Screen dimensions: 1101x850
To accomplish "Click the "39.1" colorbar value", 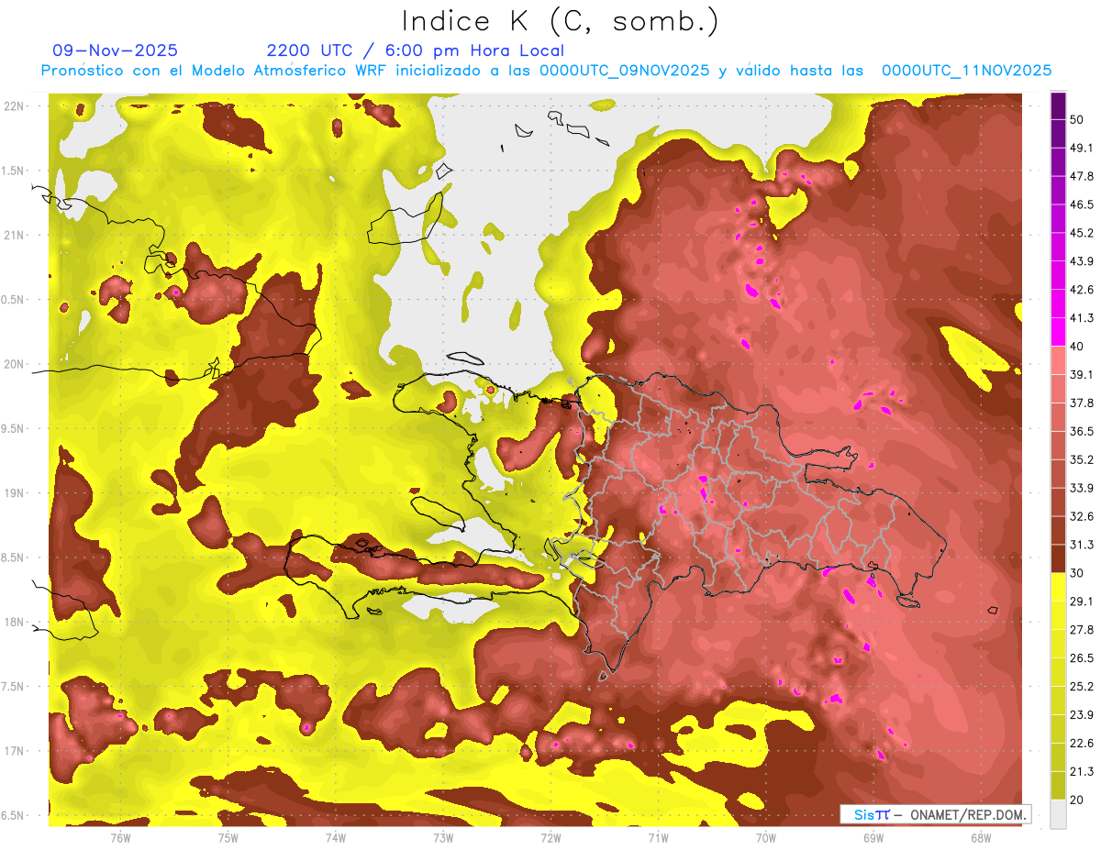I will [1082, 374].
